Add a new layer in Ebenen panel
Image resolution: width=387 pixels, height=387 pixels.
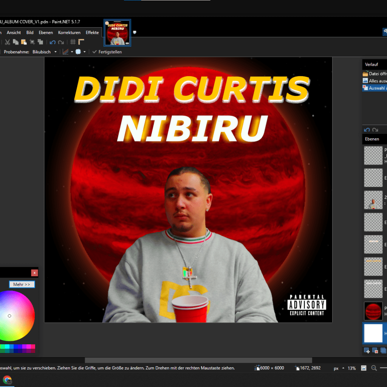click(367, 351)
